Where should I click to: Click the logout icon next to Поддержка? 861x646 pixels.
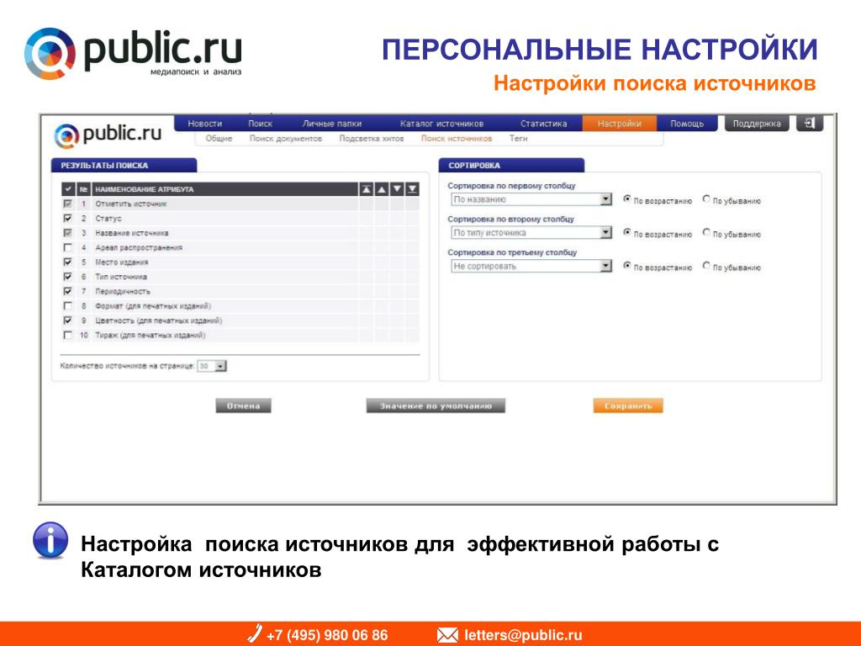coord(810,123)
